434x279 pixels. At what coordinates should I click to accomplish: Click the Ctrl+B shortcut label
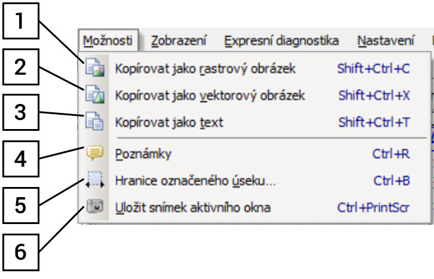(x=392, y=180)
